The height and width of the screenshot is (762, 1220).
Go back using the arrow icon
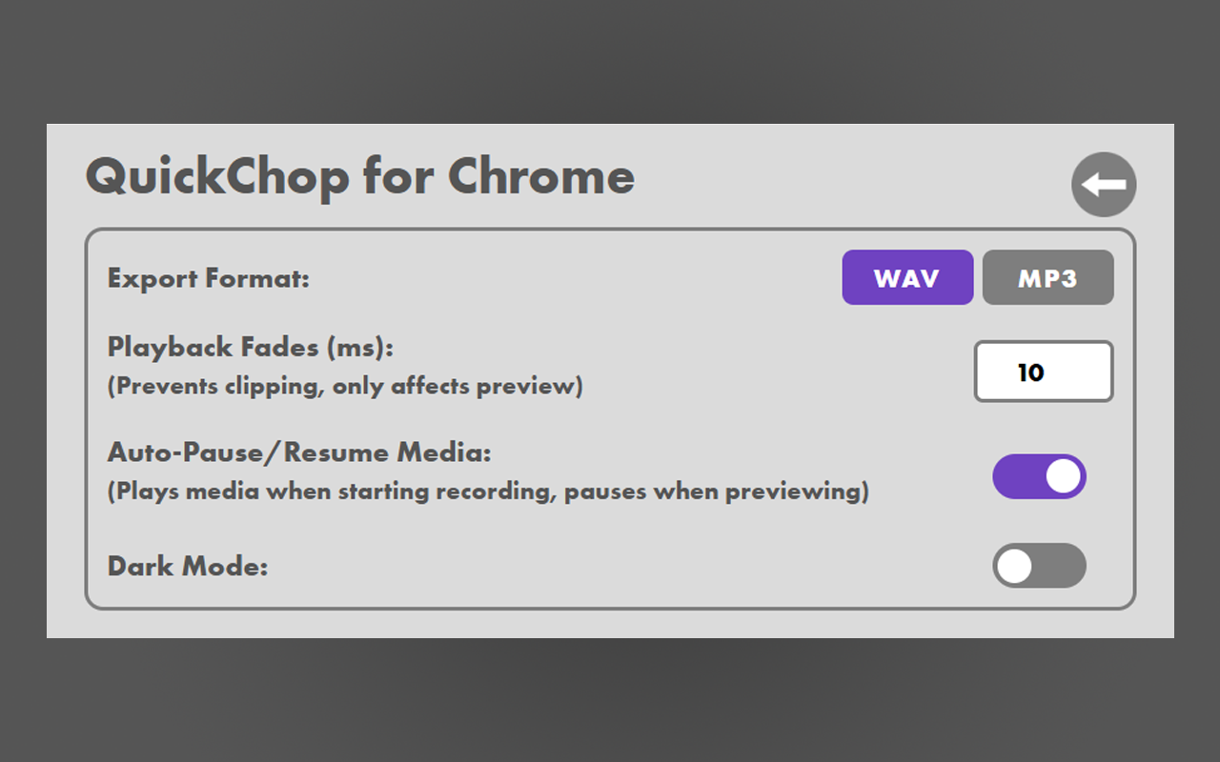pyautogui.click(x=1104, y=185)
